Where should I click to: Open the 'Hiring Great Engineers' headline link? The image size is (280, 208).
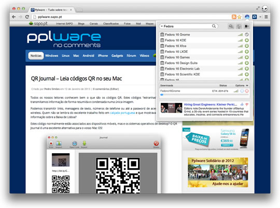211,105
